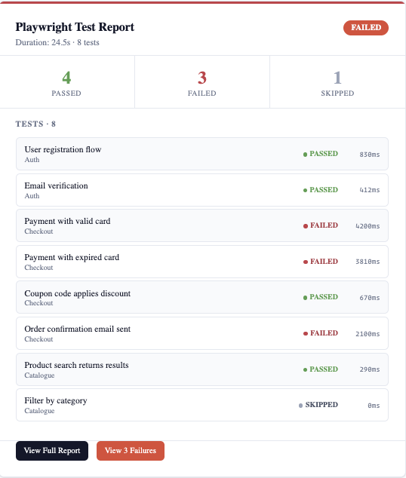Select the 3 FAILED summary tile
406x478 pixels.
click(x=202, y=82)
